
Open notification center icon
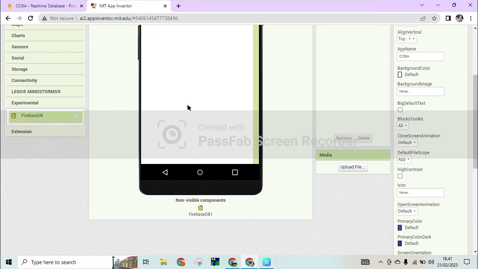tap(467, 262)
